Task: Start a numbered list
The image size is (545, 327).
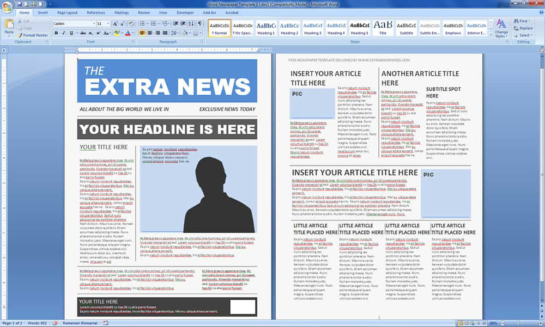Action: 153,23
